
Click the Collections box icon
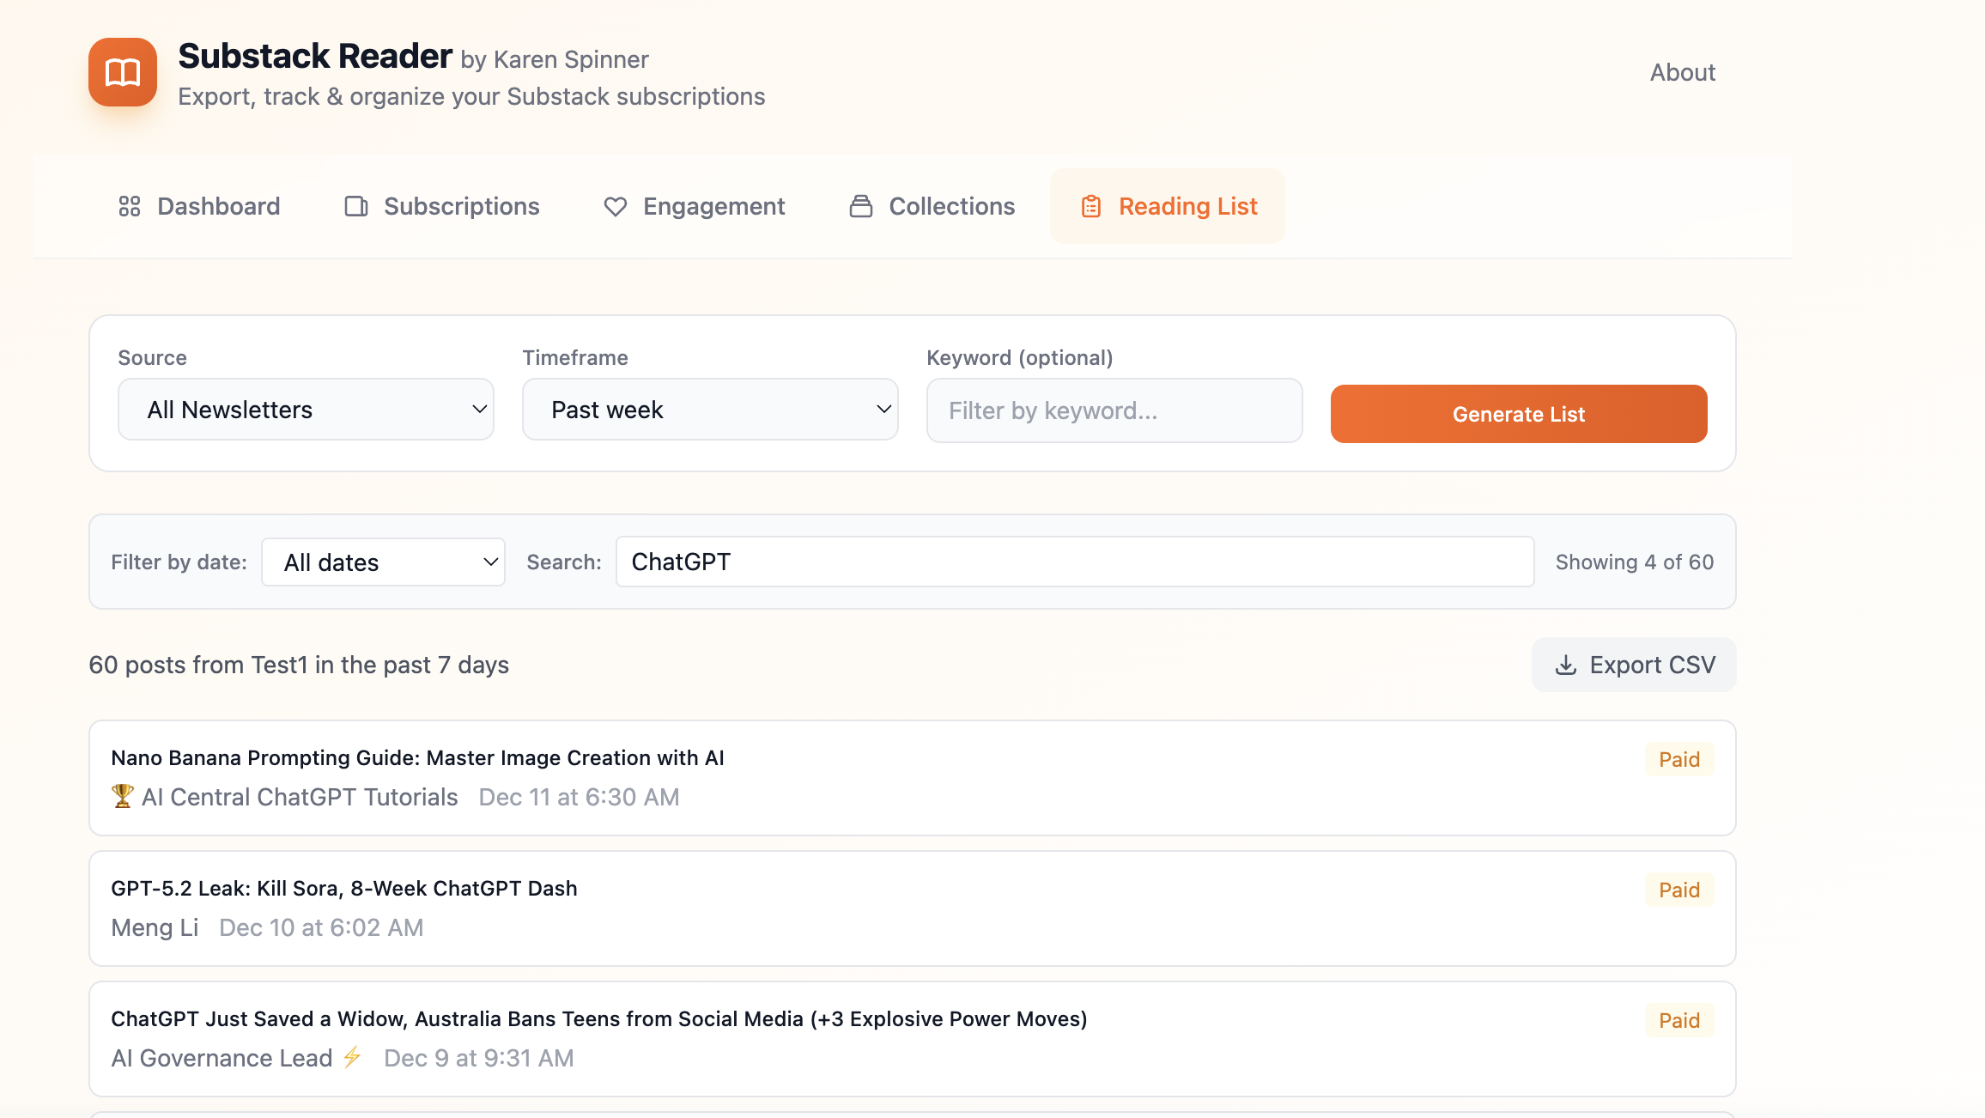tap(861, 206)
